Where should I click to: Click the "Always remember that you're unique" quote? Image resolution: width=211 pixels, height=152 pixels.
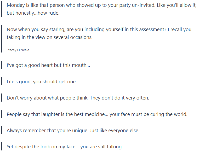tap(73, 131)
